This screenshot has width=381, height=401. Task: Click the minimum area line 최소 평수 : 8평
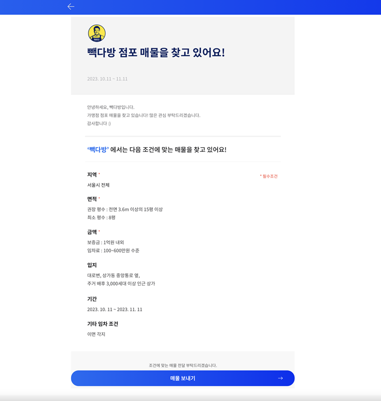tap(101, 218)
